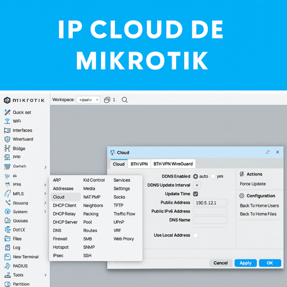This screenshot has width=287, height=287.
Task: Select the Cloud tab
Action: 119,164
